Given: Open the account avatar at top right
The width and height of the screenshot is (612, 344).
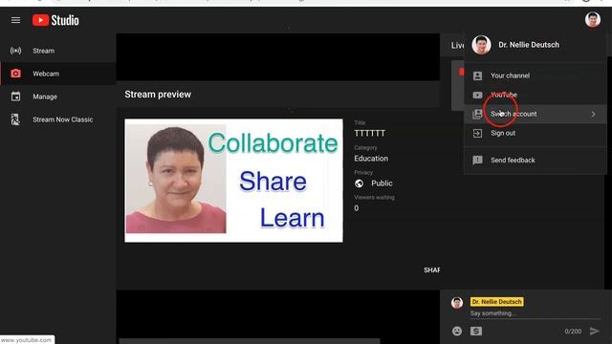Looking at the screenshot, I should point(593,19).
